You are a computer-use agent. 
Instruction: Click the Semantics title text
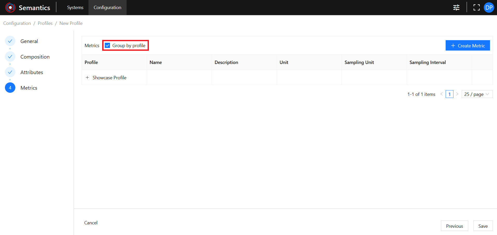coord(34,8)
